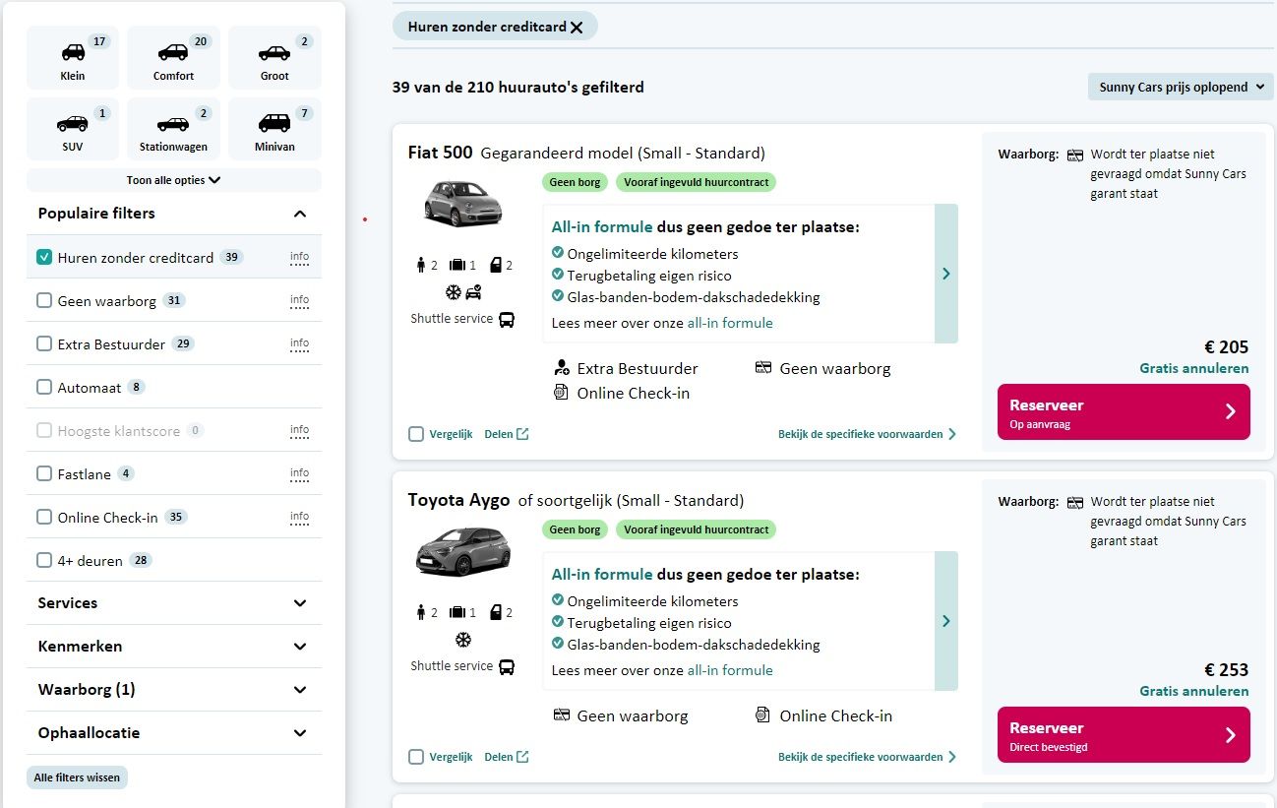Screen dimensions: 1277x808
Task: Open info for Online Check-in filter
Action: [299, 517]
